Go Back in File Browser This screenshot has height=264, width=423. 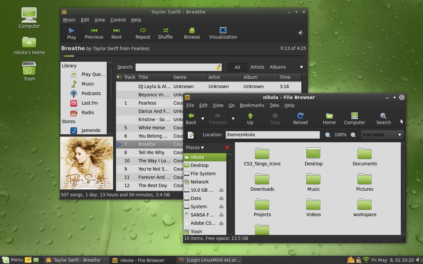click(x=191, y=119)
